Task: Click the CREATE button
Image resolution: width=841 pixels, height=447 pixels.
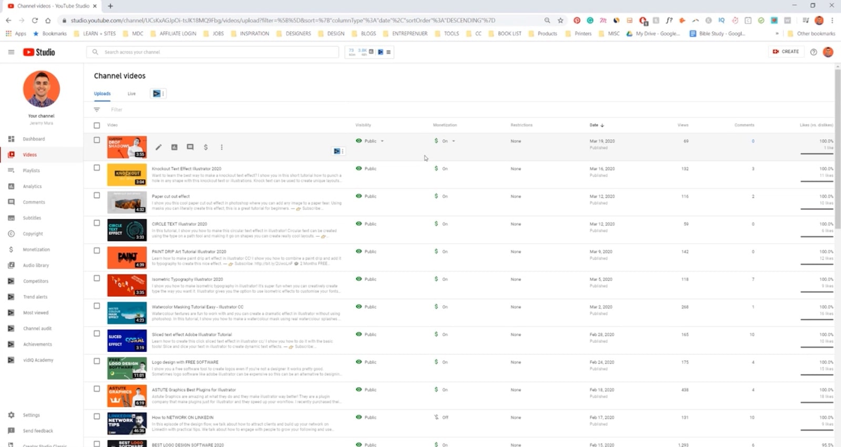Action: click(x=786, y=52)
